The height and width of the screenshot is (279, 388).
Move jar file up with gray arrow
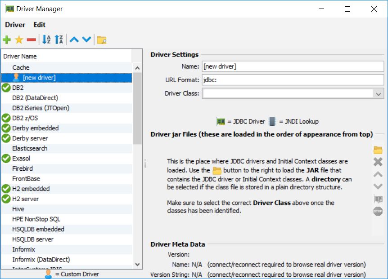(x=378, y=175)
